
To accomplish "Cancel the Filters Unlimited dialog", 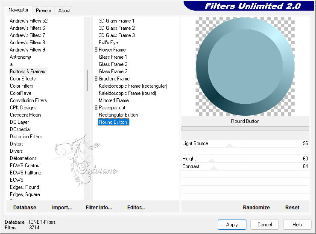I will pyautogui.click(x=265, y=225).
